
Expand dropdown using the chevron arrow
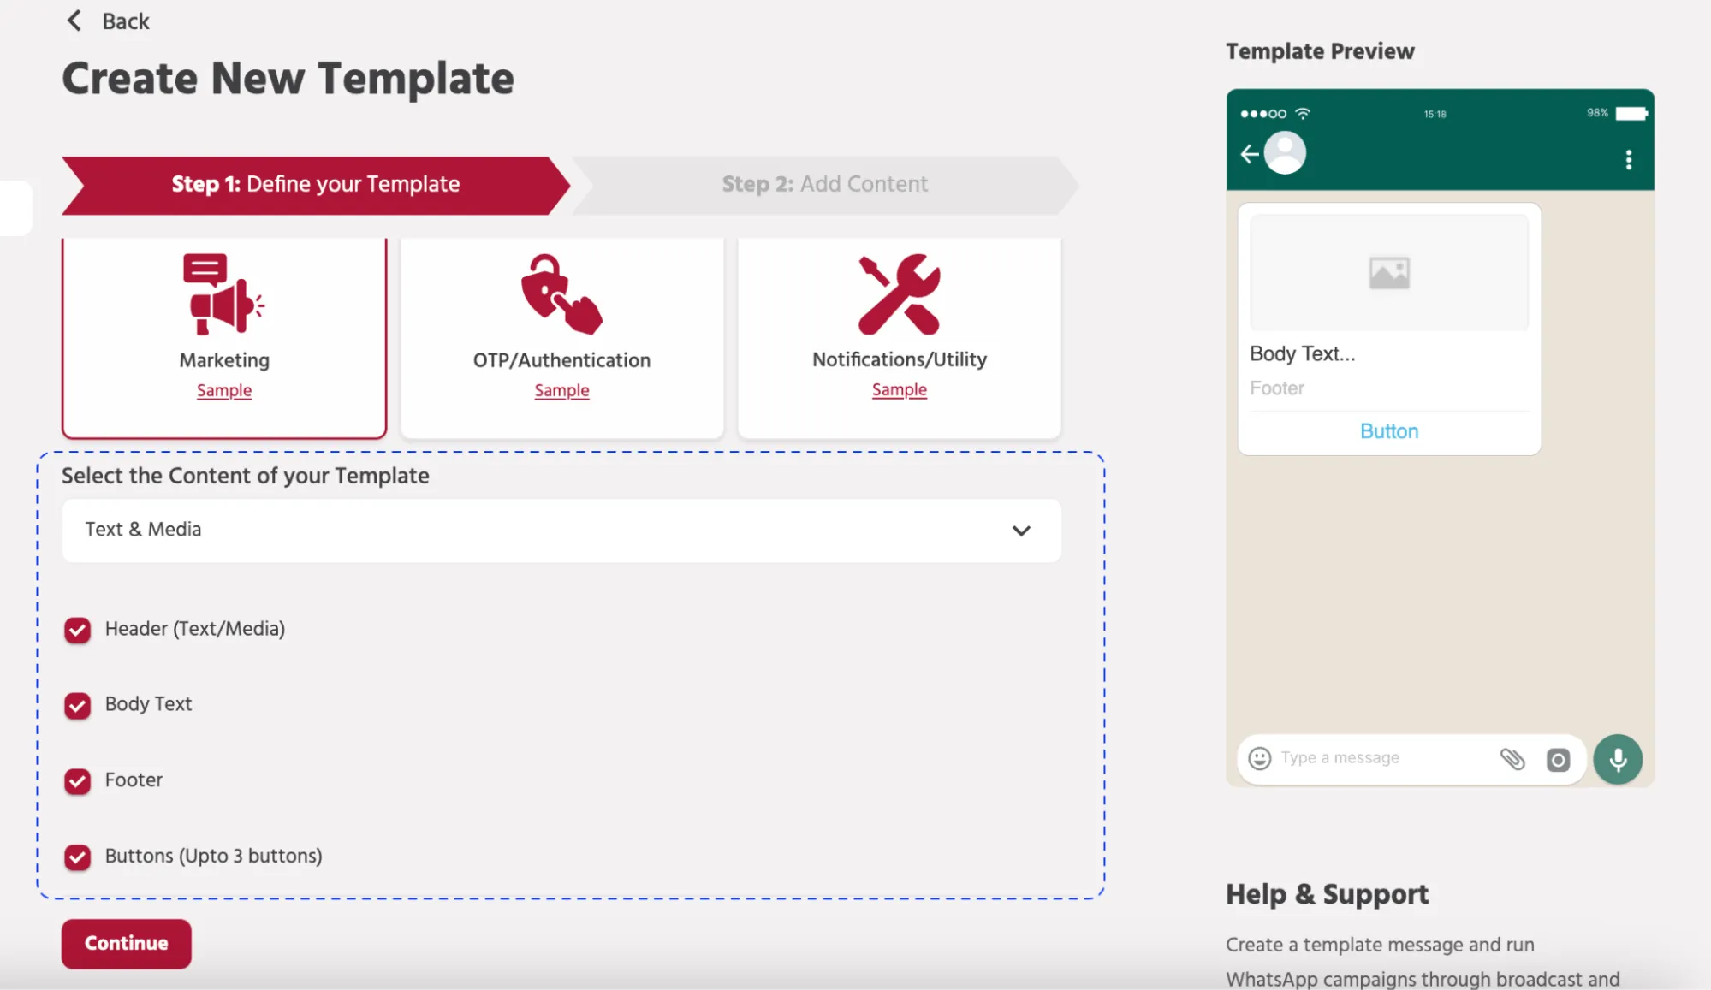(x=1021, y=531)
